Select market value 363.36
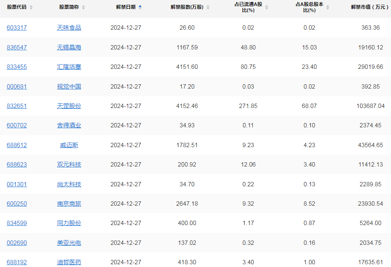Image resolution: width=391 pixels, height=267 pixels. point(370,28)
